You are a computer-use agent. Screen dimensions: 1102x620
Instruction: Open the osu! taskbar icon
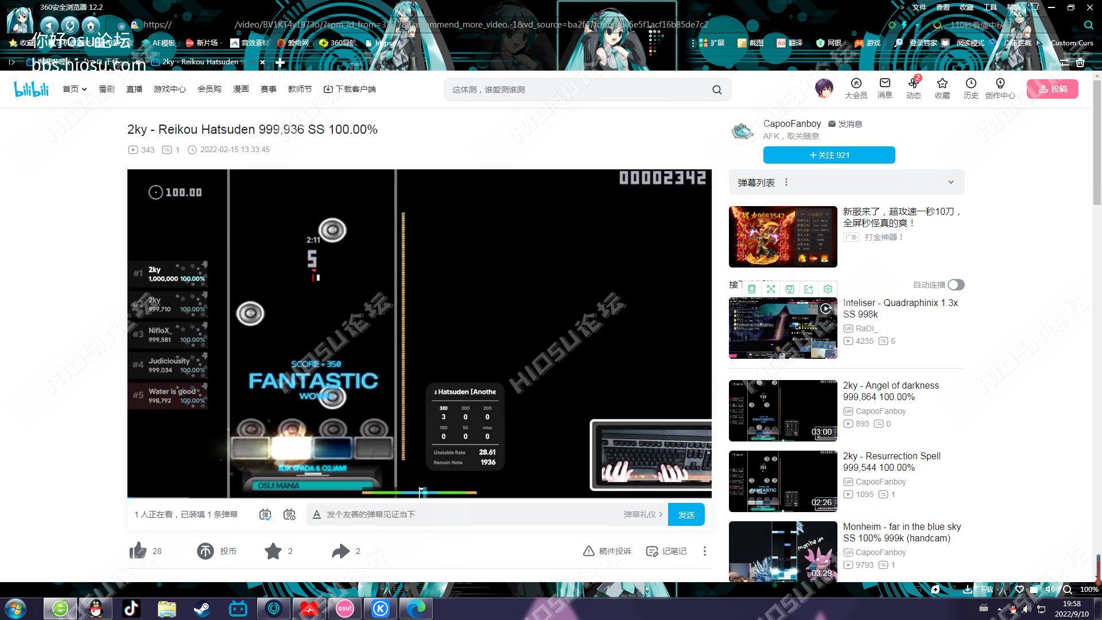point(344,609)
